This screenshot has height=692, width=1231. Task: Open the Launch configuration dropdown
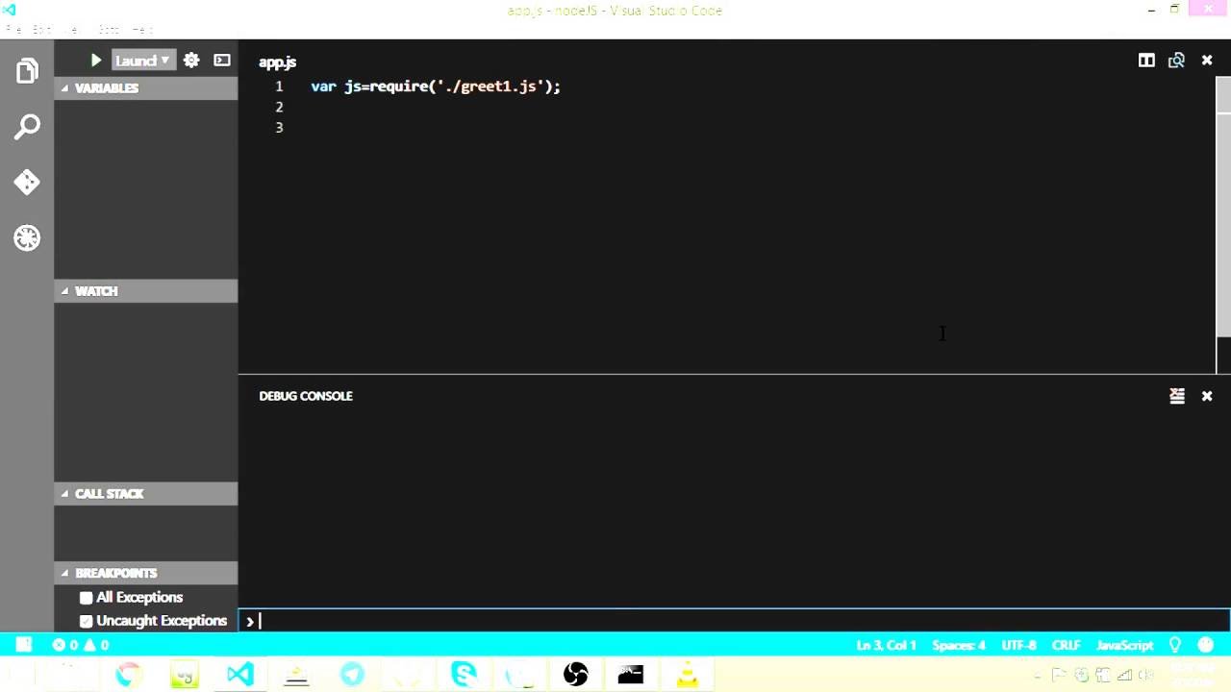[142, 61]
